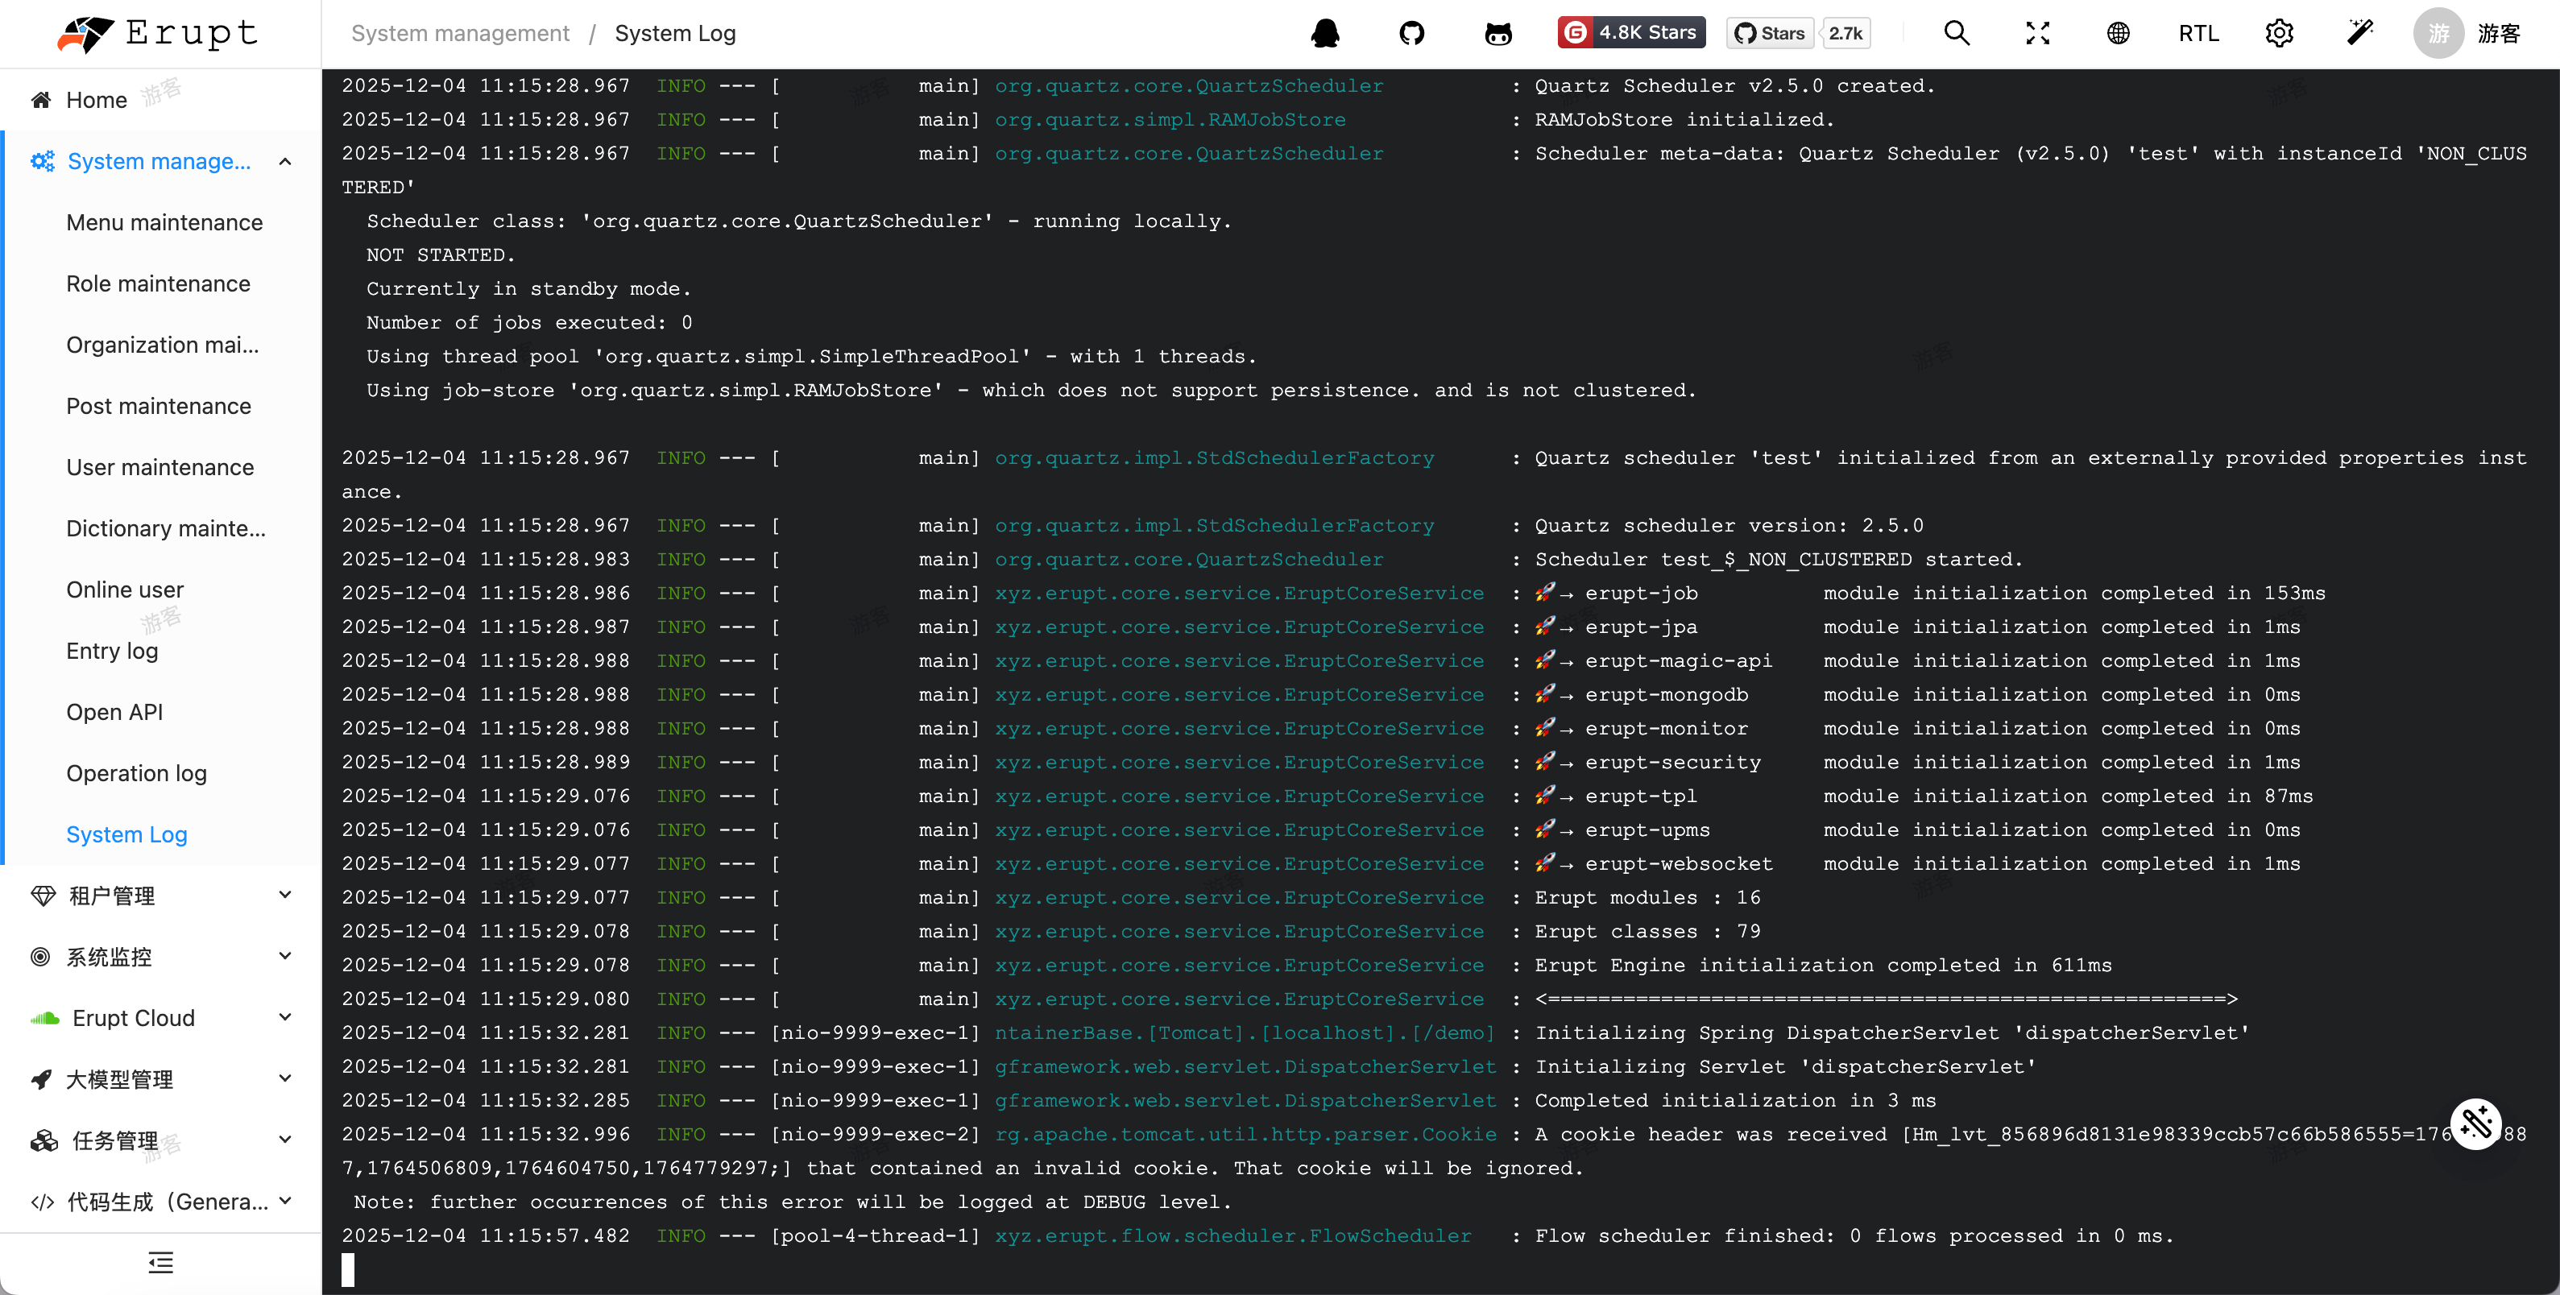The width and height of the screenshot is (2560, 1295).
Task: Collapse the sidebar with bottom fold icon
Action: coord(160,1264)
